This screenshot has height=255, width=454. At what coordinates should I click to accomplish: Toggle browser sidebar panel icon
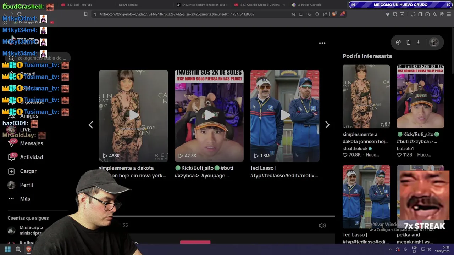pos(420,14)
